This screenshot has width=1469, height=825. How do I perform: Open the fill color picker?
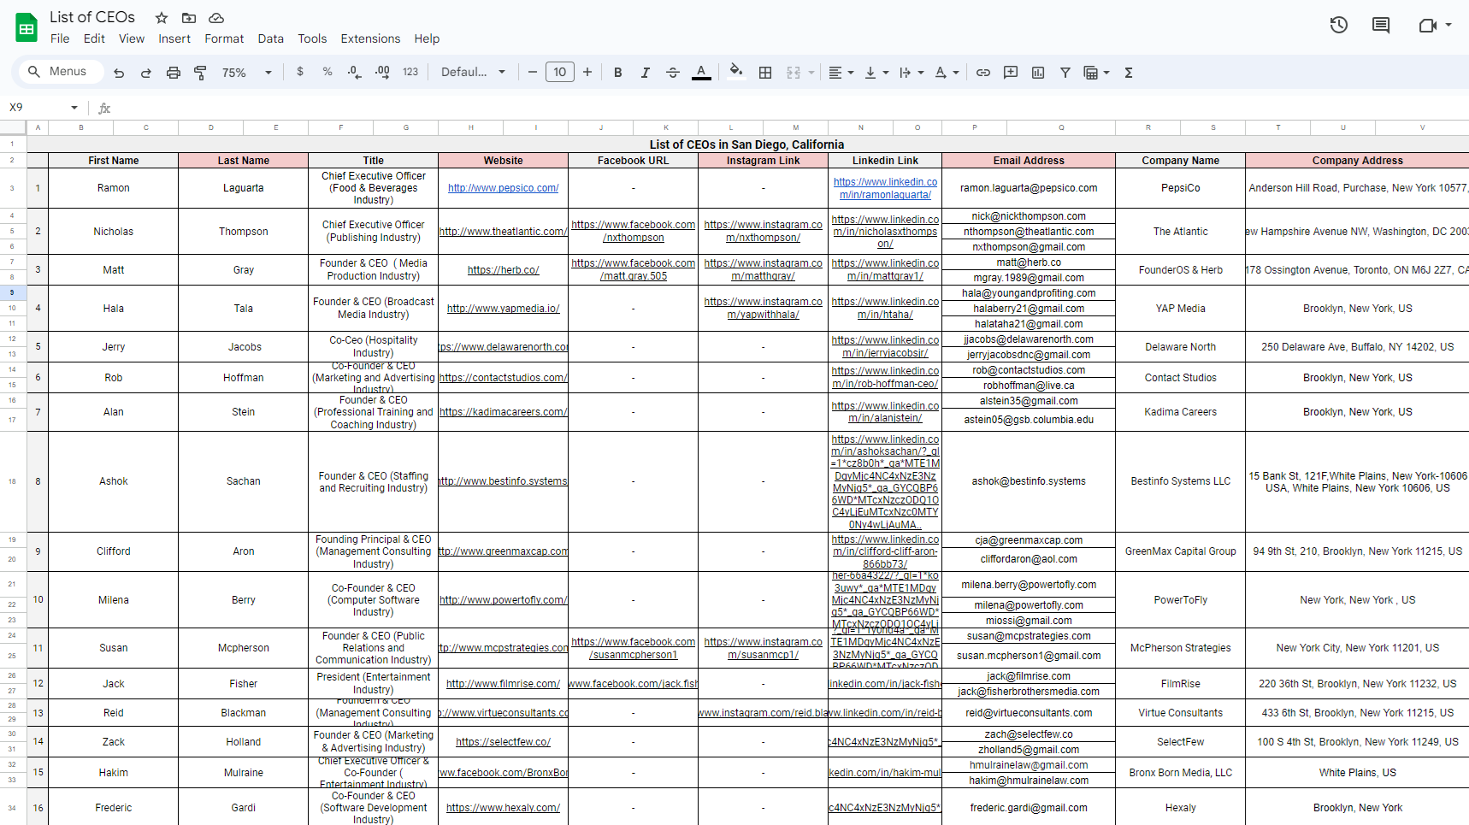(735, 72)
